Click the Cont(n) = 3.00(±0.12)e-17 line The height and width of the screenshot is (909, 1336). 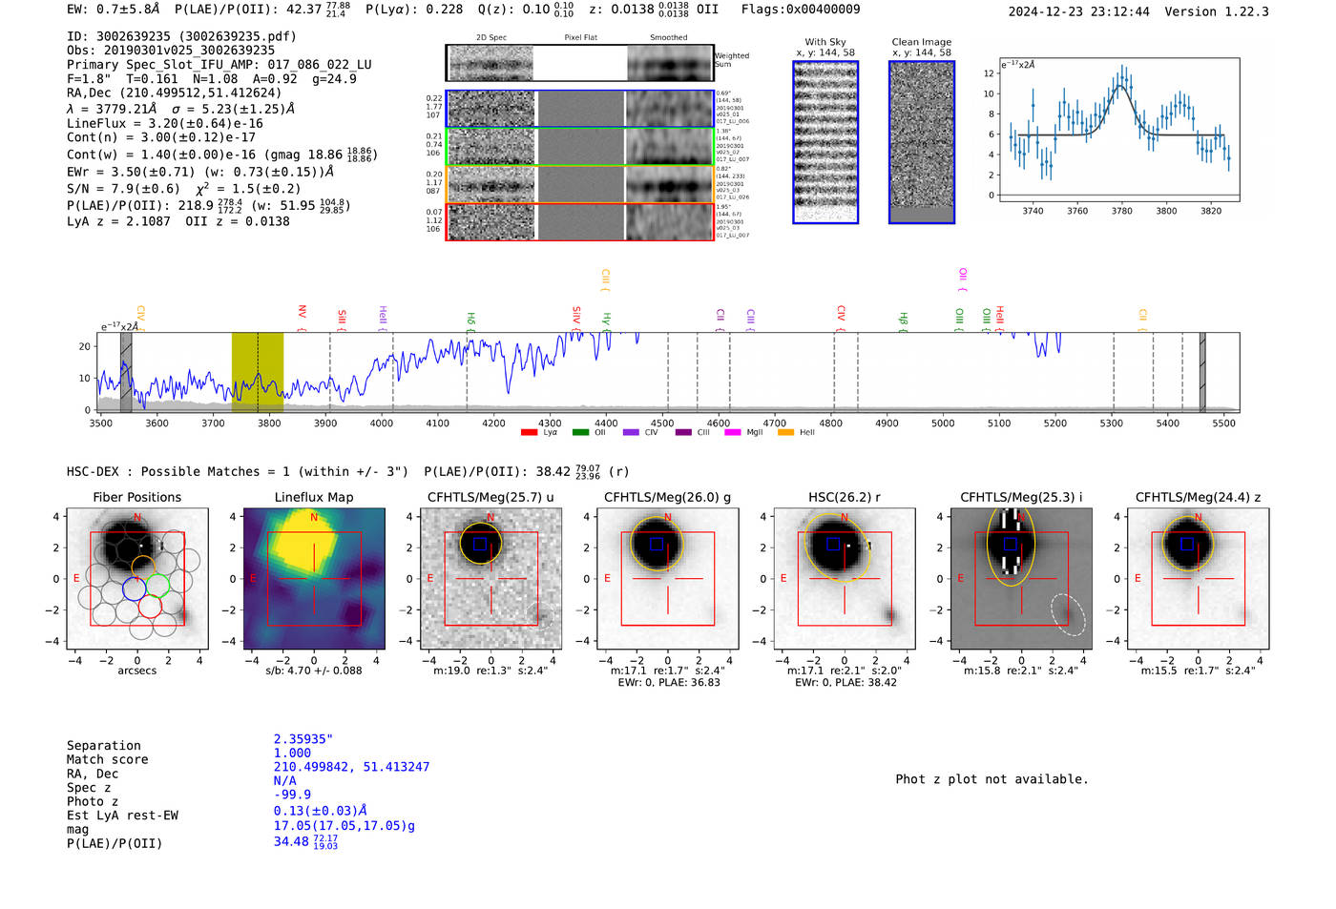(x=161, y=137)
